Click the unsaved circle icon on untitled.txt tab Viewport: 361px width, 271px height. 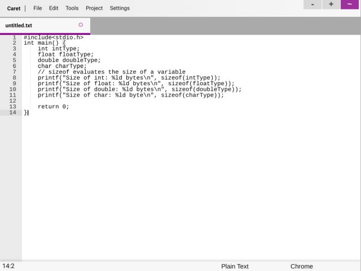click(81, 25)
